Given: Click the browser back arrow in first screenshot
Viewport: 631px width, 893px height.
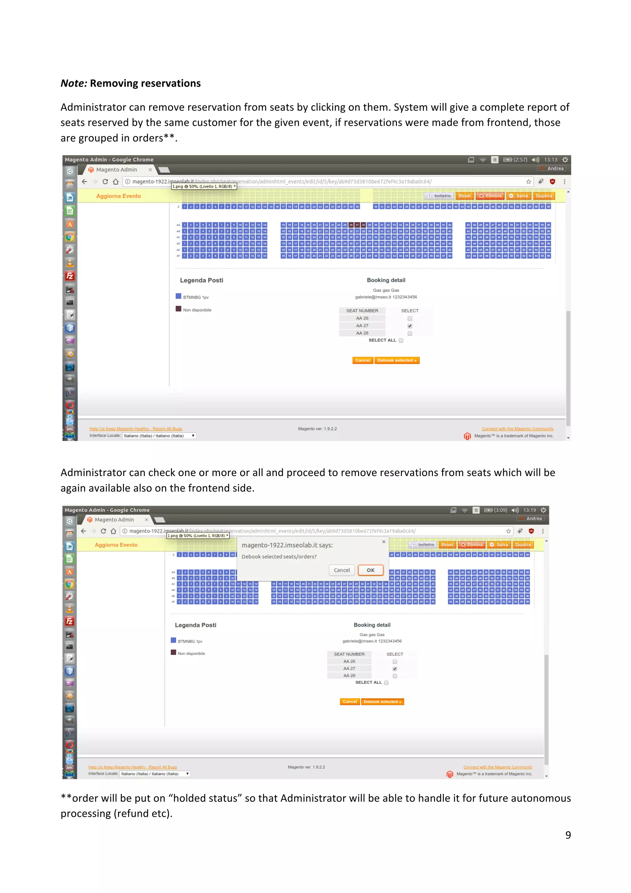Looking at the screenshot, I should click(x=84, y=182).
